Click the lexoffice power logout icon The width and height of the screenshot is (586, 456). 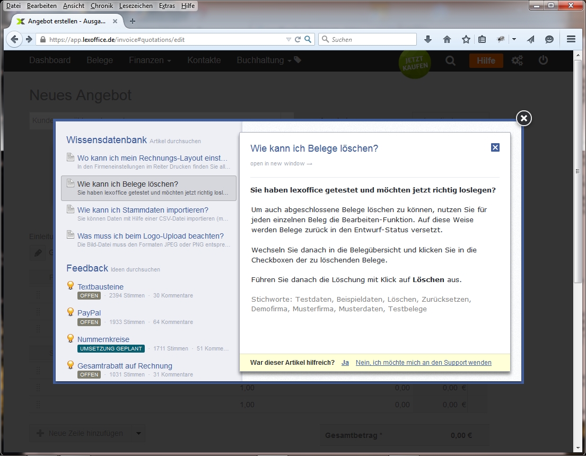[x=543, y=60]
